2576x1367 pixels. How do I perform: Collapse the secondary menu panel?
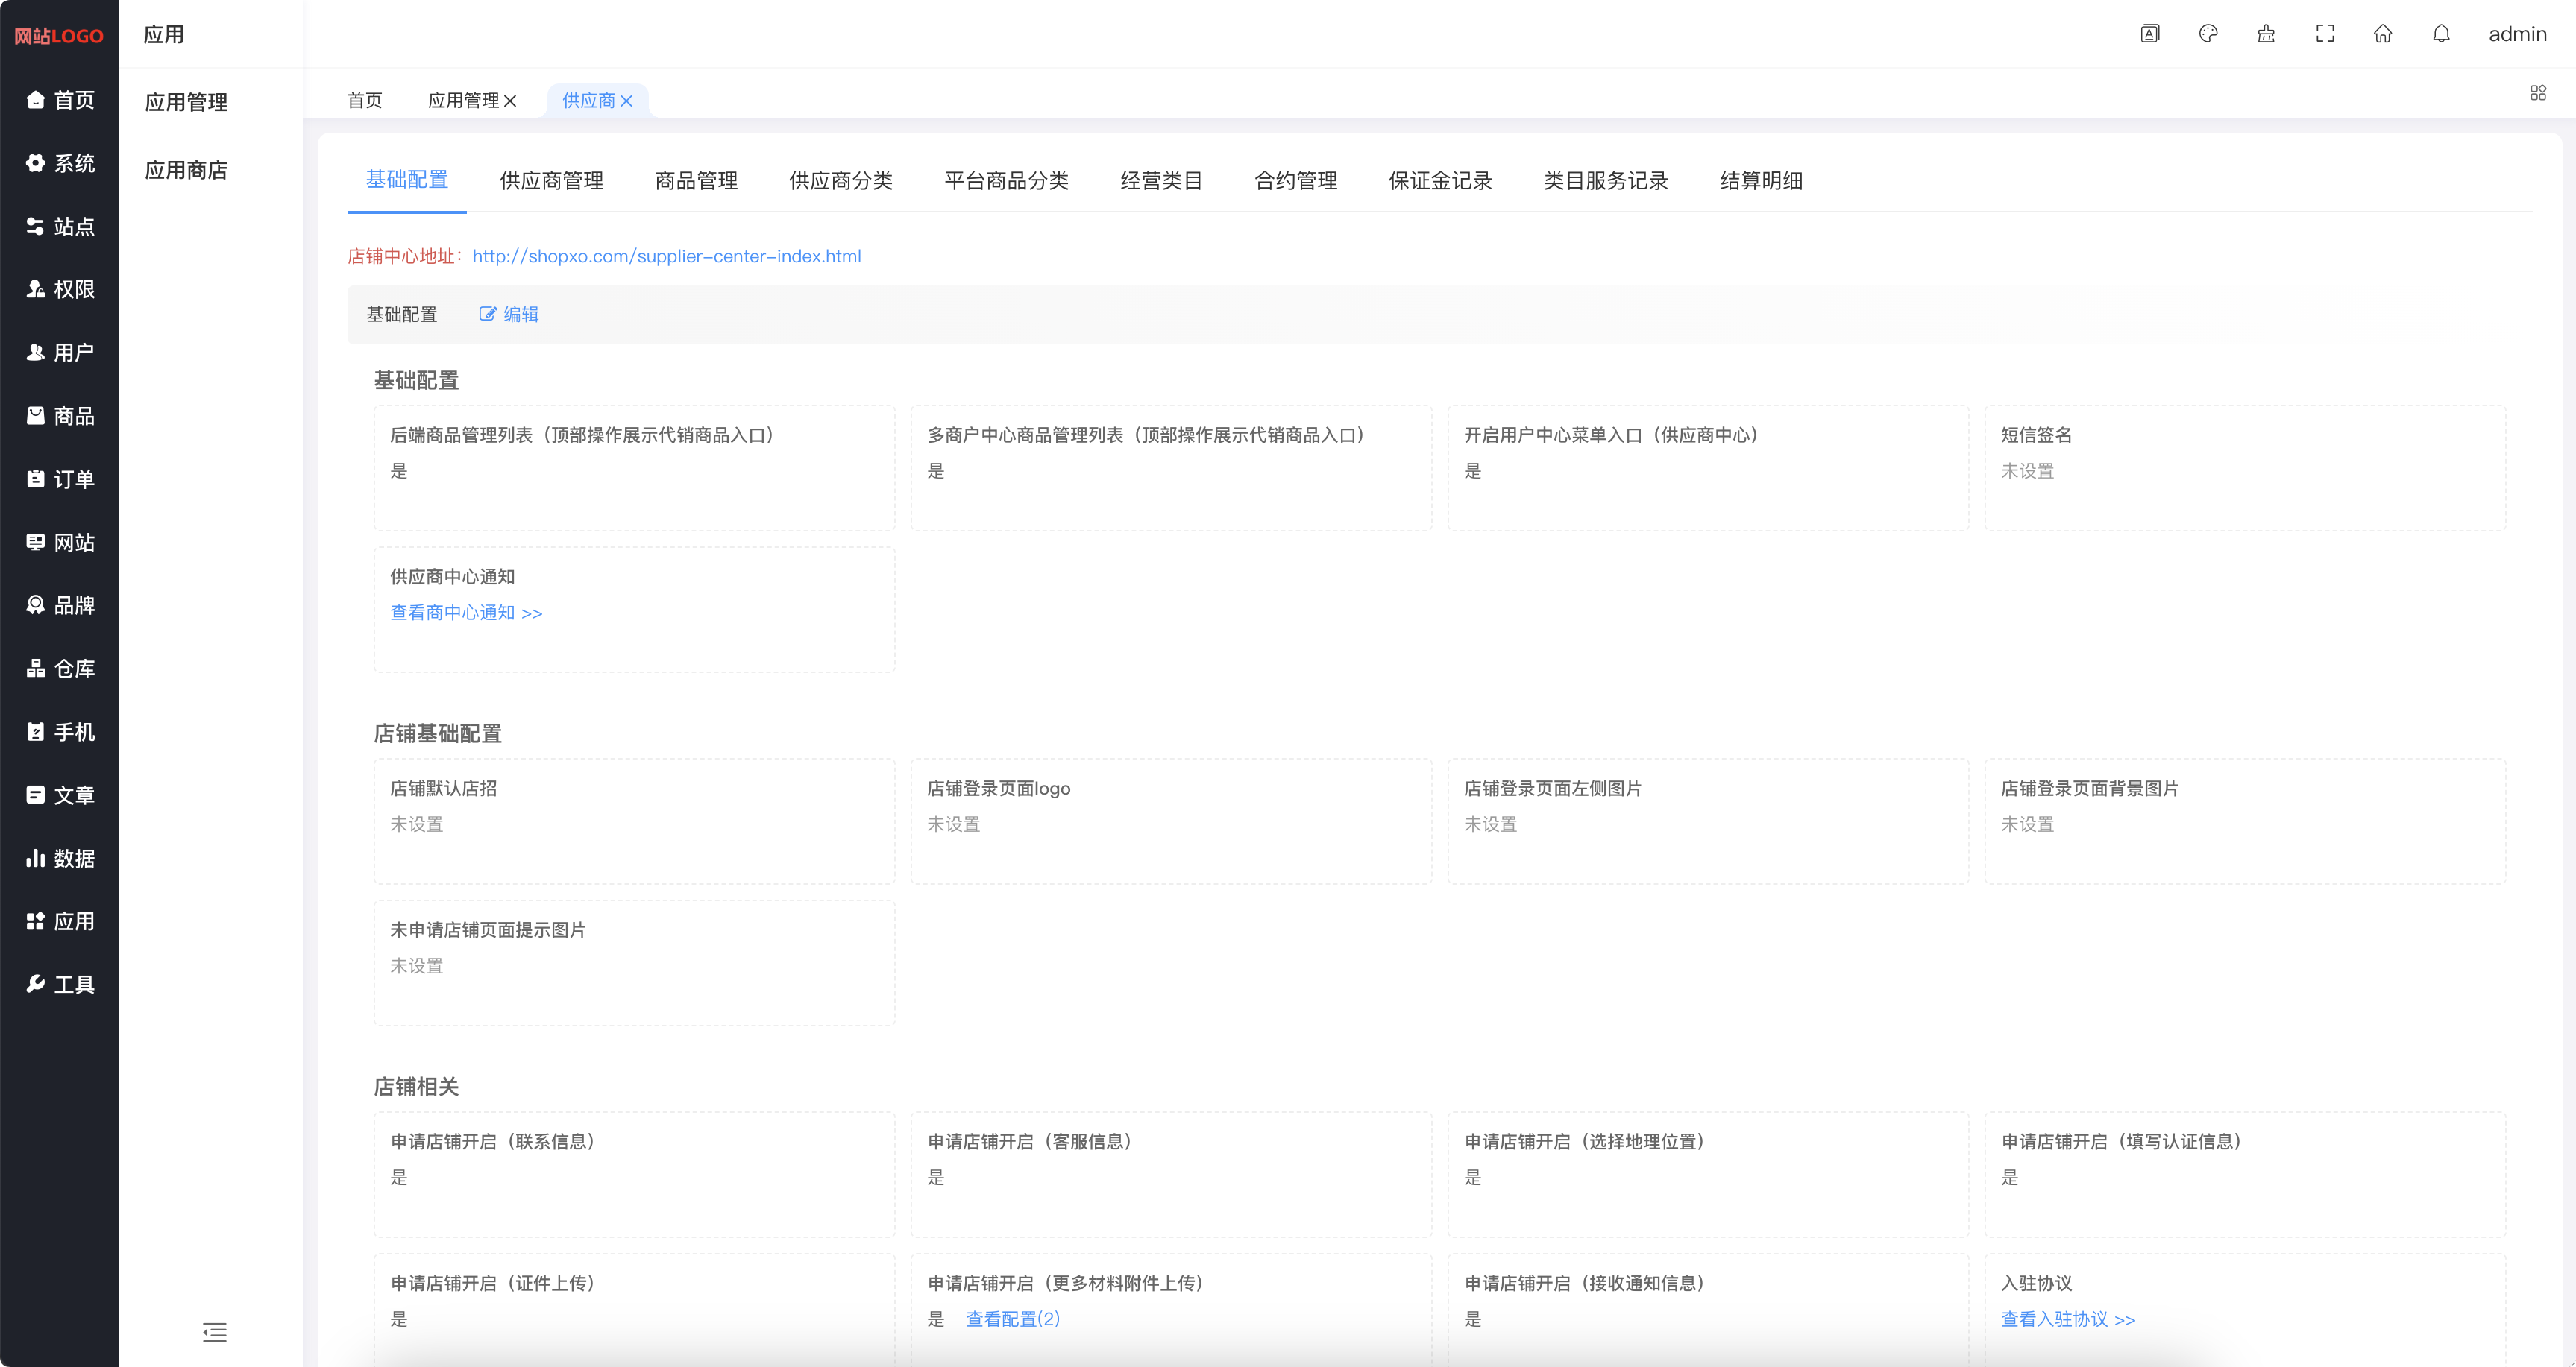coord(214,1332)
